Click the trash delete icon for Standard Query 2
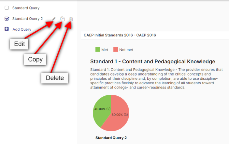This screenshot has width=229, height=144. [x=71, y=19]
